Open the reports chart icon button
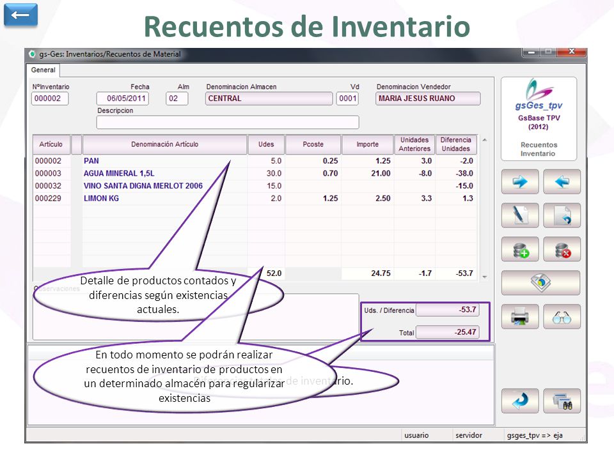614x460 pixels. 541,282
